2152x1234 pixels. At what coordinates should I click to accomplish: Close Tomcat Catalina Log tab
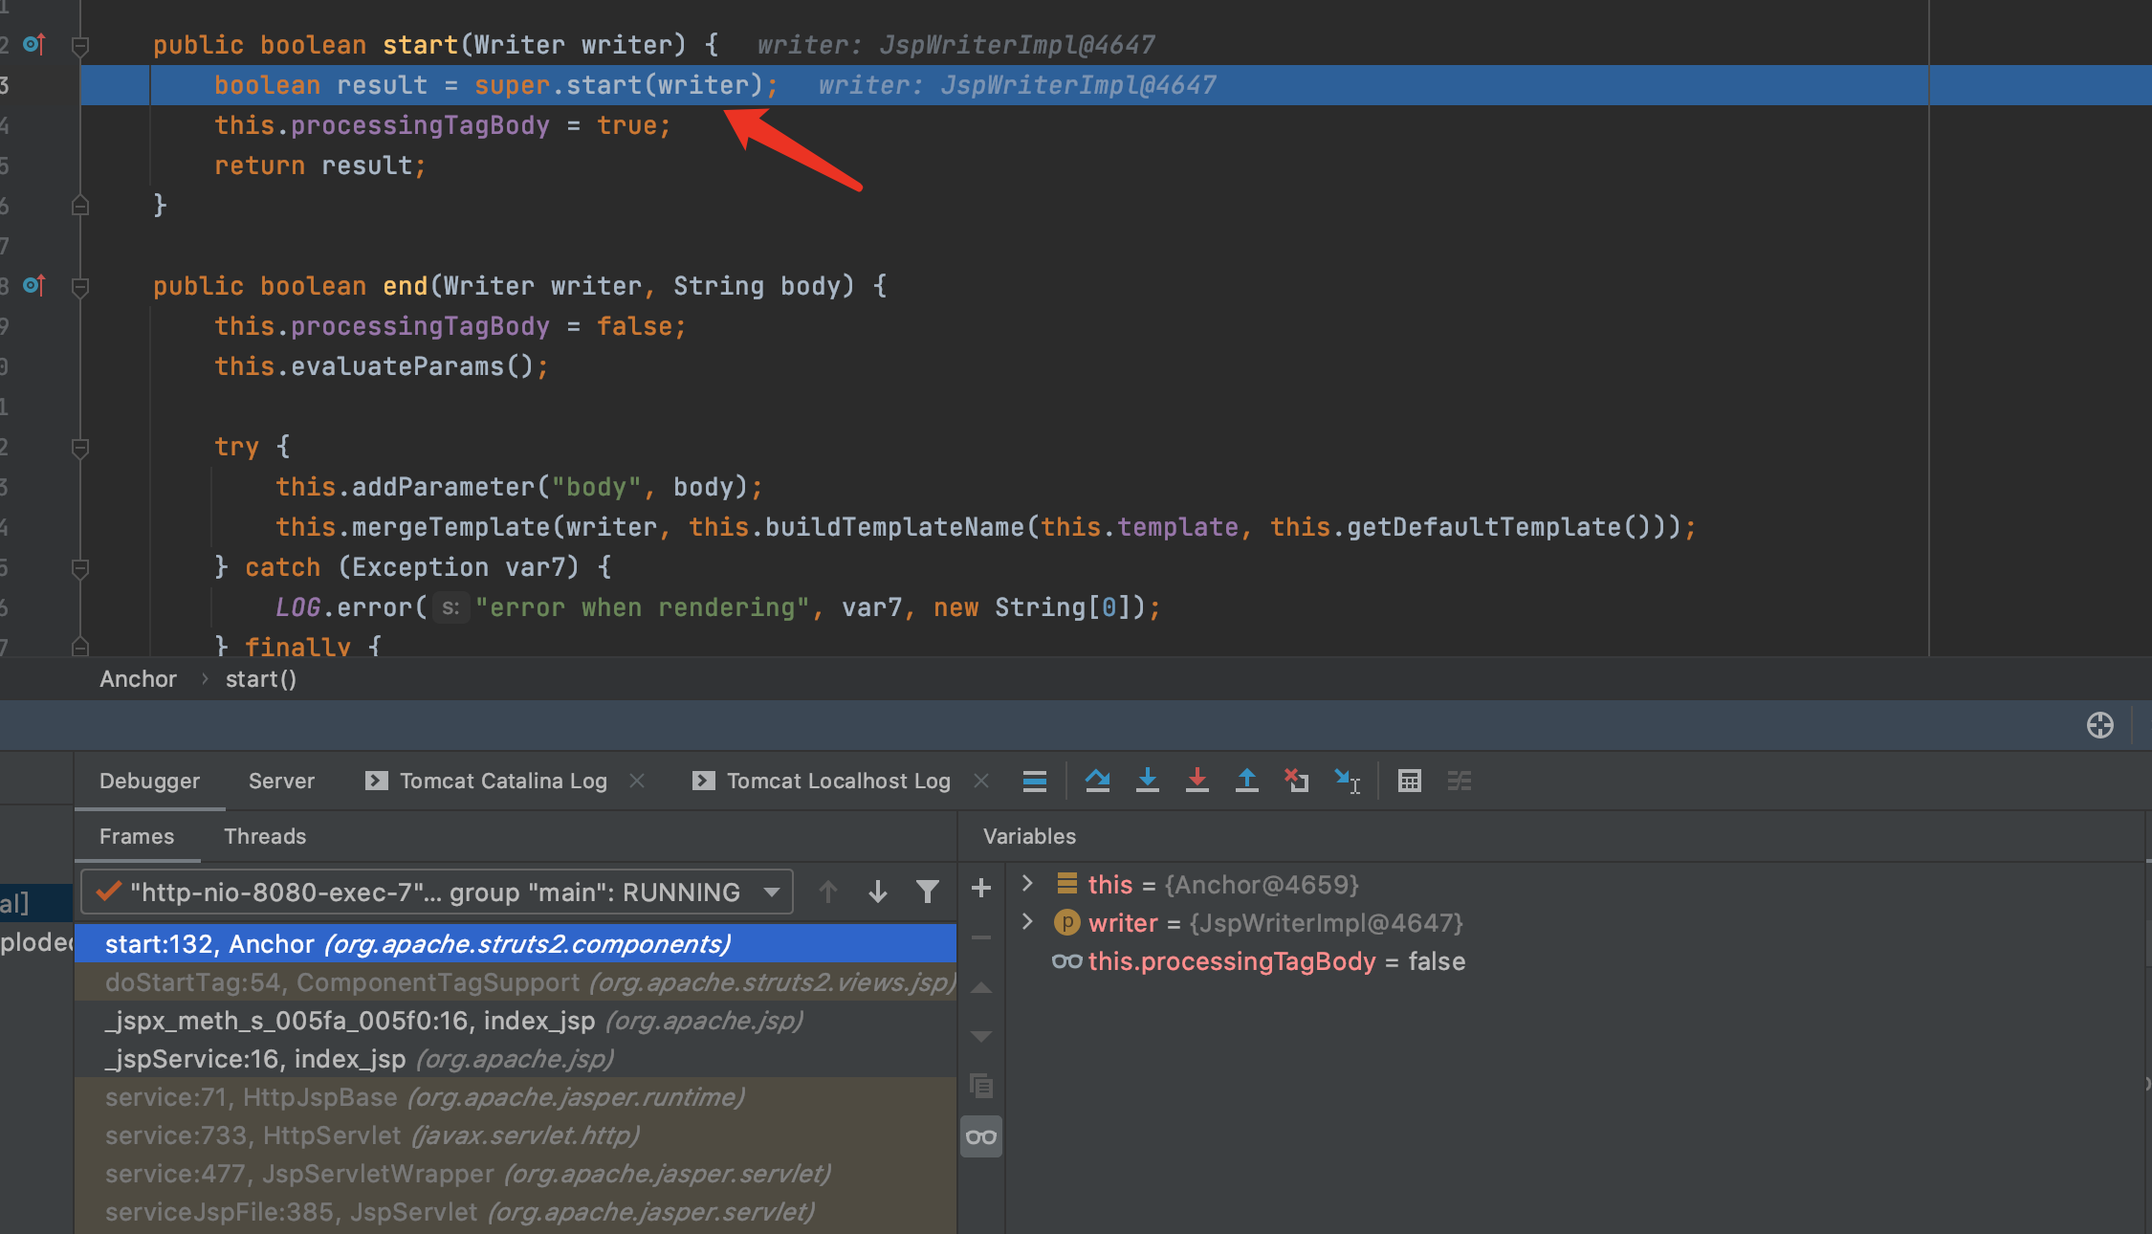coord(637,781)
